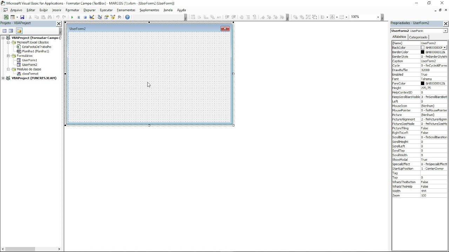Stop execution with the Reset icon
Screen dimensions: 449x252
point(85,17)
